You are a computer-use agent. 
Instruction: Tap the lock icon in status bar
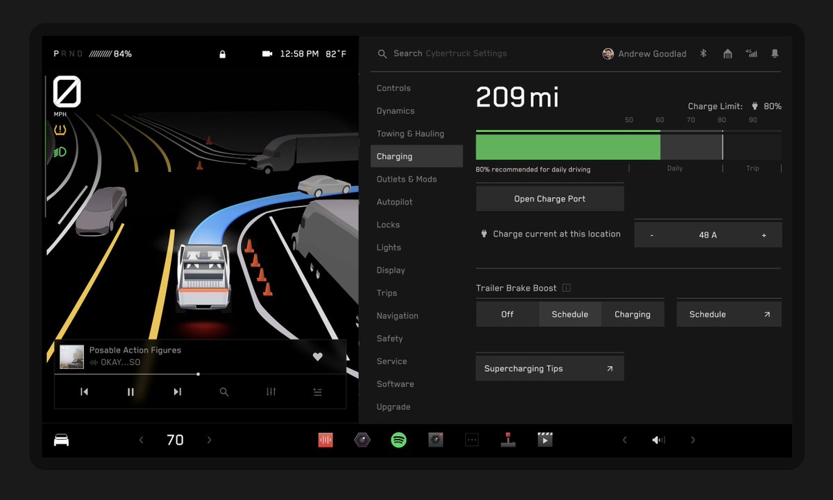click(x=223, y=54)
